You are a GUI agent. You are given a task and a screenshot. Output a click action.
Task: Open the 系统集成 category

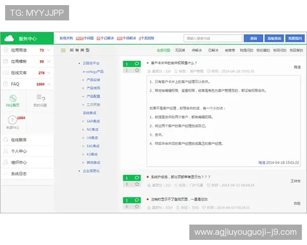click(x=90, y=113)
